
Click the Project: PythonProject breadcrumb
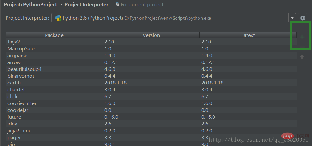tap(30, 5)
